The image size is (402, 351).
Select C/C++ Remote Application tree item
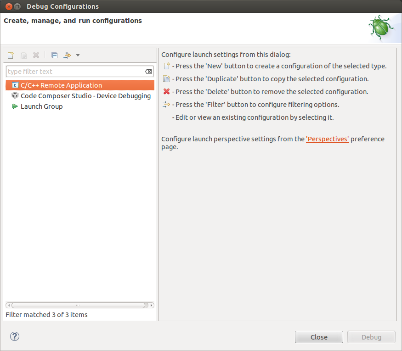(80, 85)
